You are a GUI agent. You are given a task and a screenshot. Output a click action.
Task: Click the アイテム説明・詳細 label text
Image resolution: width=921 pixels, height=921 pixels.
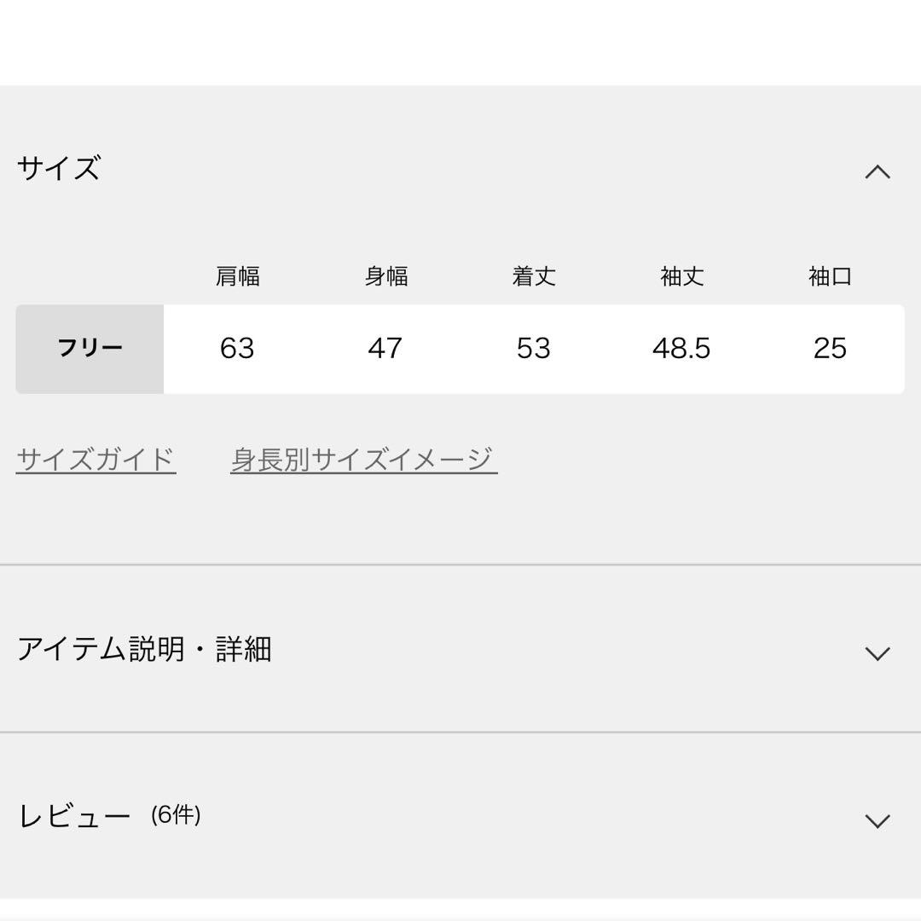(146, 650)
